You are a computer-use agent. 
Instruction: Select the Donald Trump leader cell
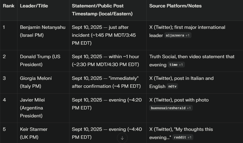click(40, 61)
